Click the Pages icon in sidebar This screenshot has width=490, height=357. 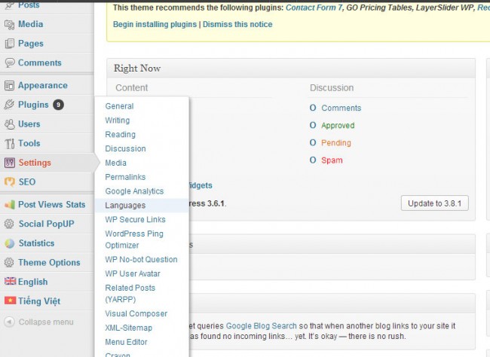point(9,44)
